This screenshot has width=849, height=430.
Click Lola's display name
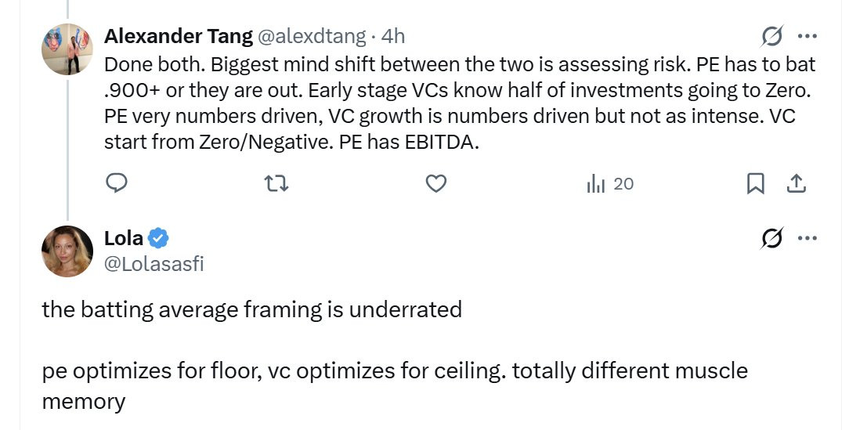coord(124,239)
